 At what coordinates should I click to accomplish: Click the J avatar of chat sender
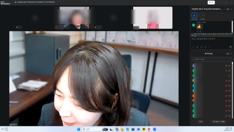coord(193,25)
